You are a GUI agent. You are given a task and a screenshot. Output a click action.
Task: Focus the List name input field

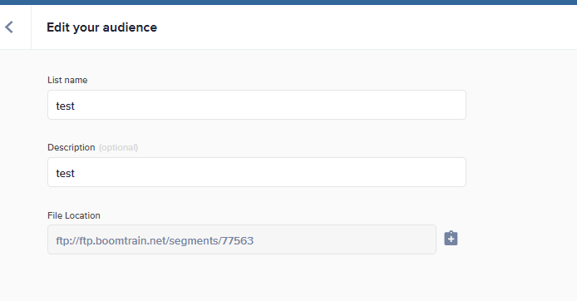tap(257, 105)
